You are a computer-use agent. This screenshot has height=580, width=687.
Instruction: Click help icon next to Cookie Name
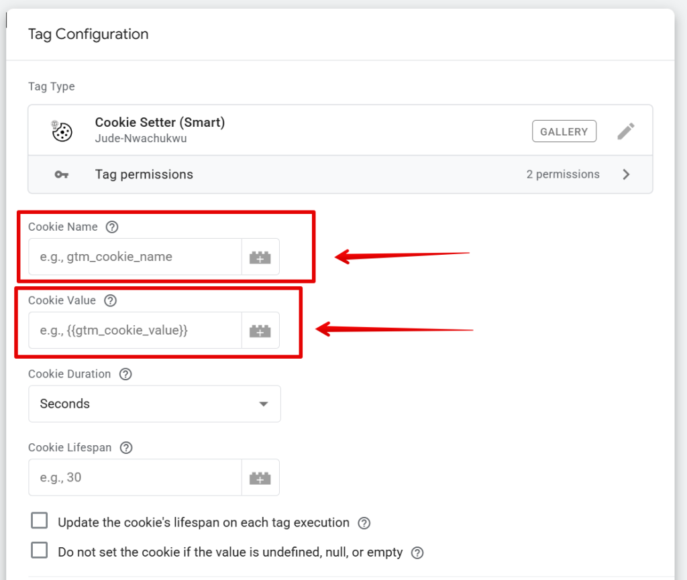(x=112, y=227)
